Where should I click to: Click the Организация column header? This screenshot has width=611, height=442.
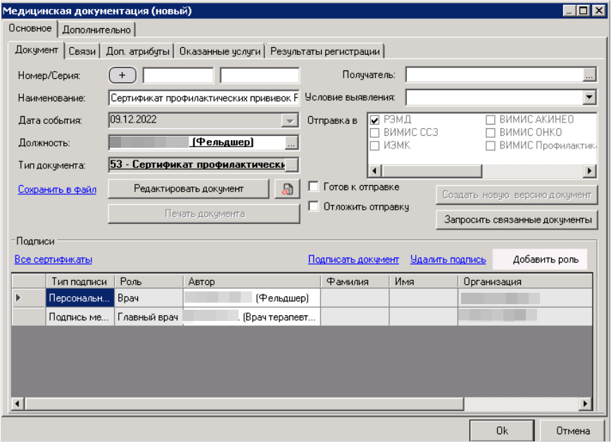click(x=525, y=282)
